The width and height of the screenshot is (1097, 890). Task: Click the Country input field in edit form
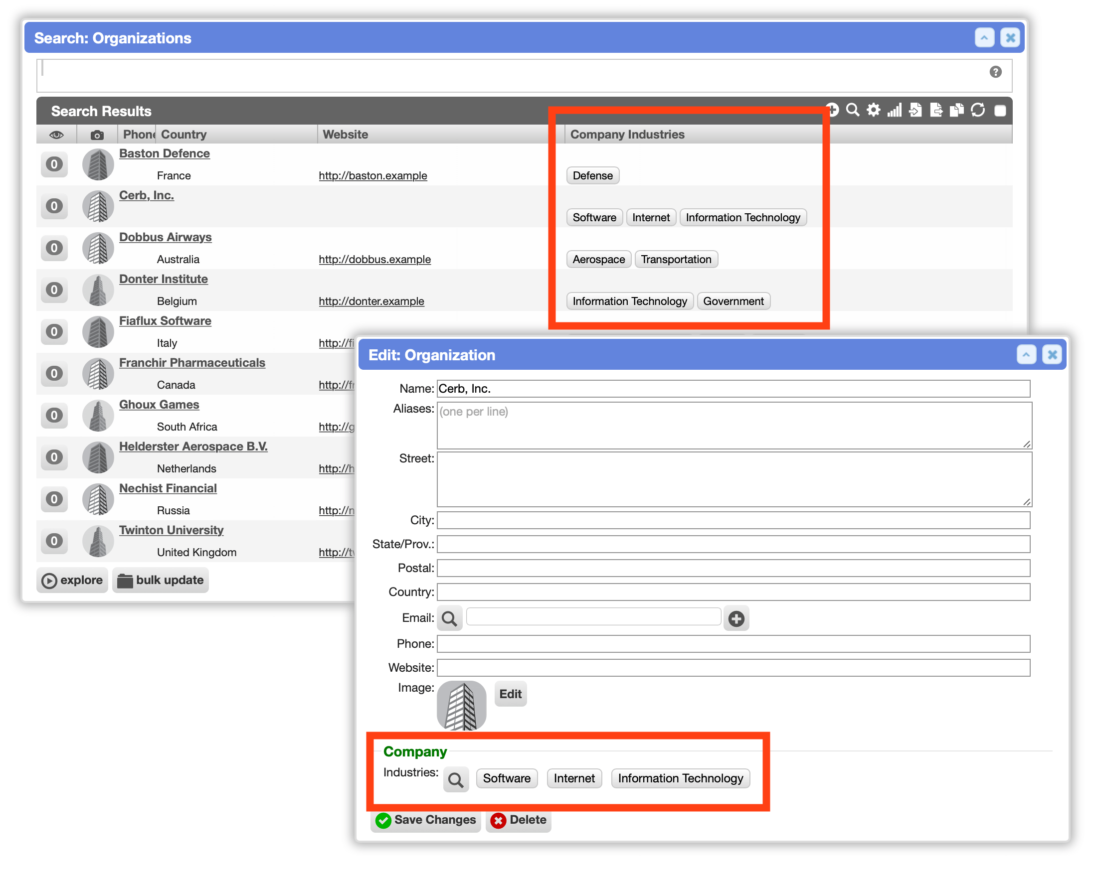coord(734,593)
